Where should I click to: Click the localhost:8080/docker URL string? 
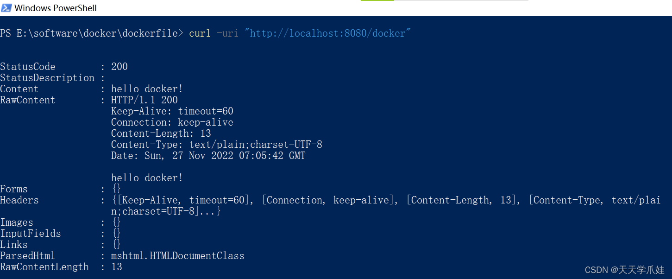[328, 33]
